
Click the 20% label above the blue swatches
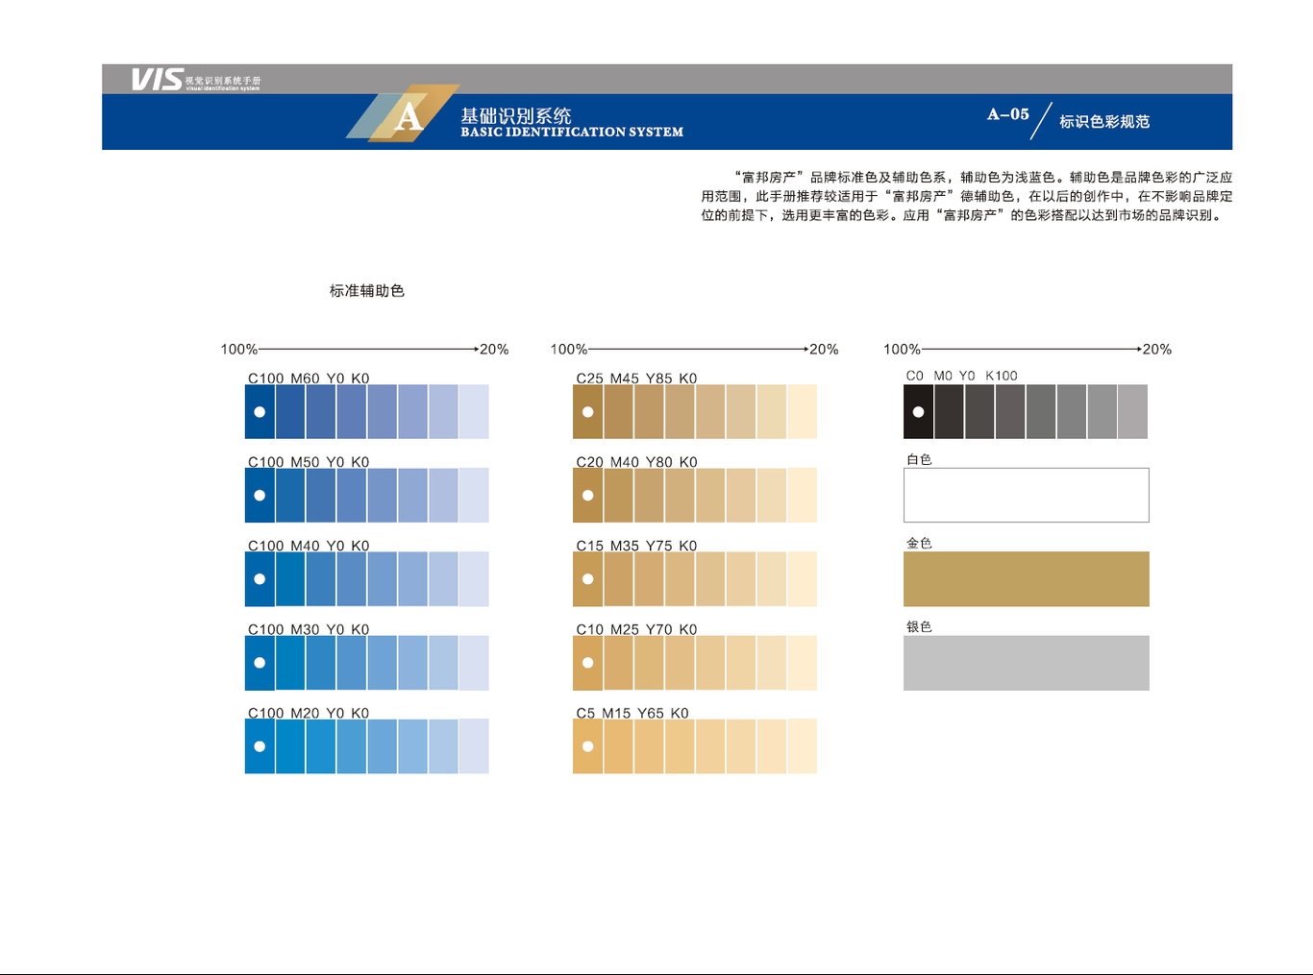(494, 349)
